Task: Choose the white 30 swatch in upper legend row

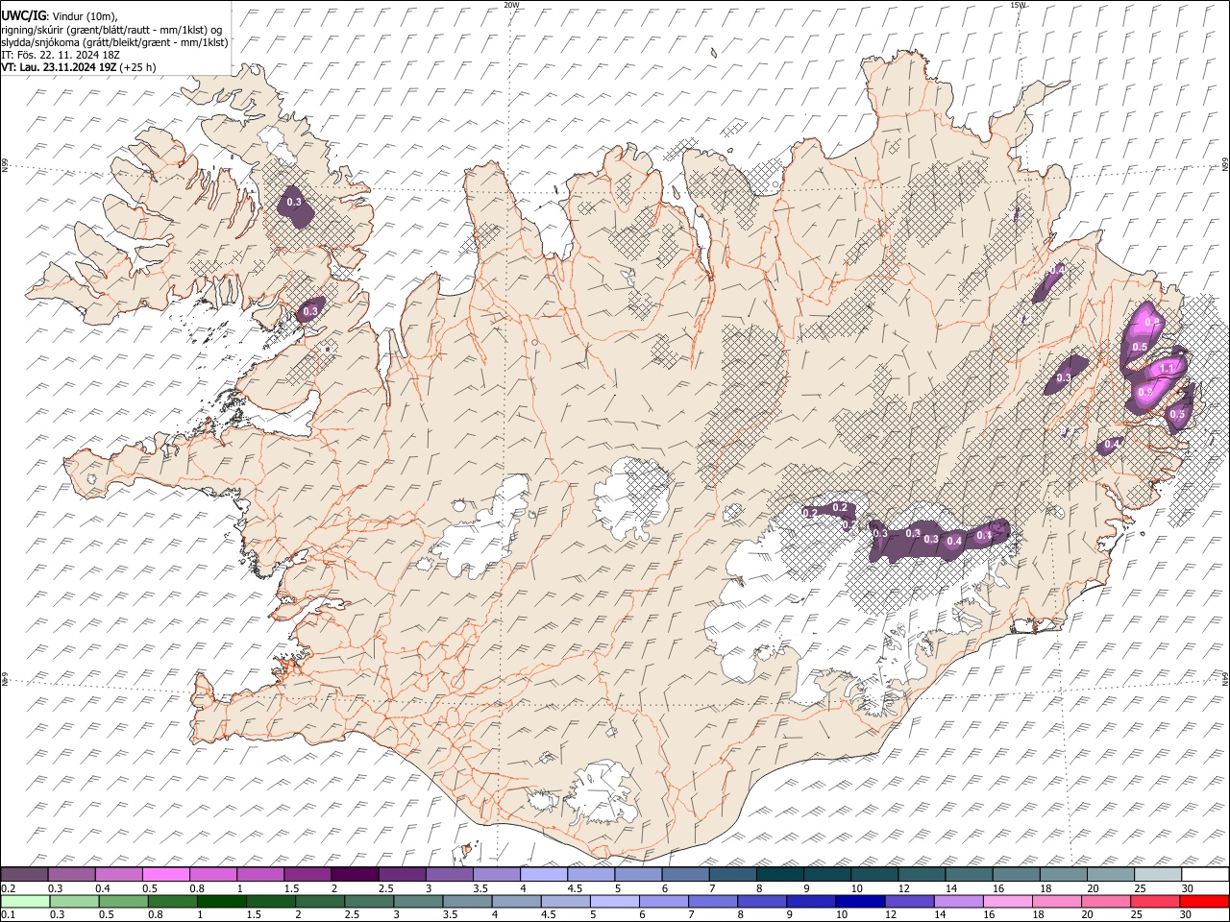Action: coord(1203,874)
